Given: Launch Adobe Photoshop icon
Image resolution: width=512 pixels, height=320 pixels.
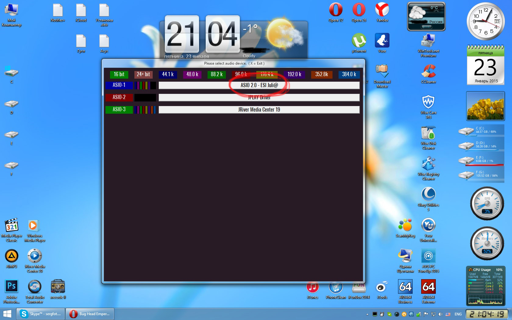Looking at the screenshot, I should [12, 291].
